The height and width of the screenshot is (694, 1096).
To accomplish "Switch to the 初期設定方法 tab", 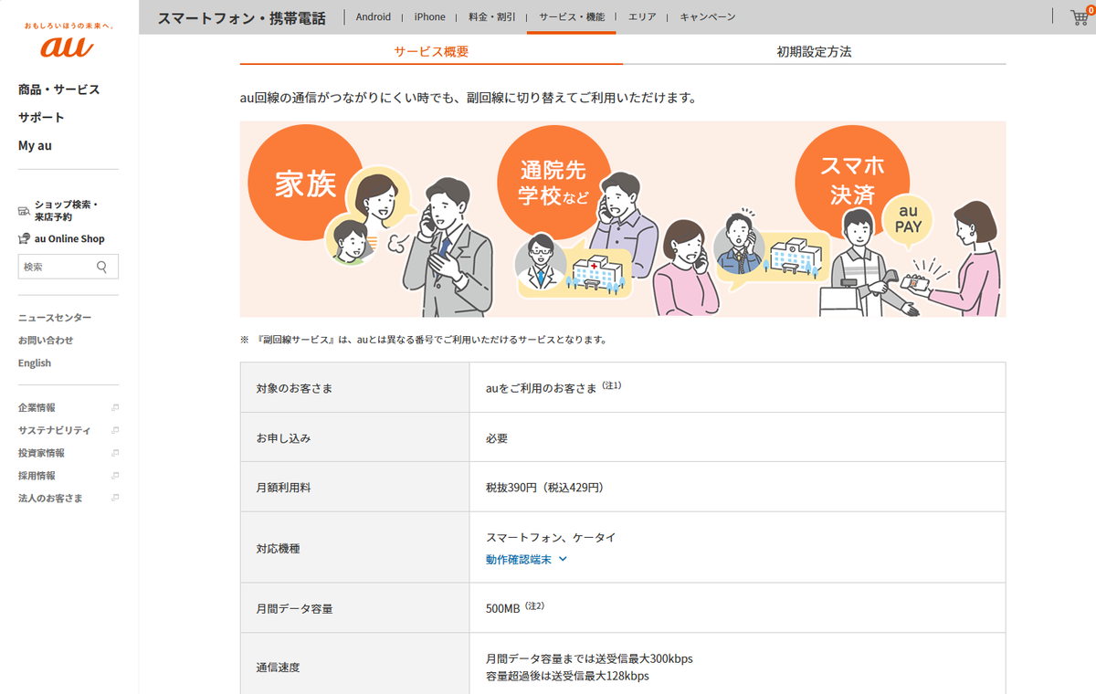I will (815, 51).
